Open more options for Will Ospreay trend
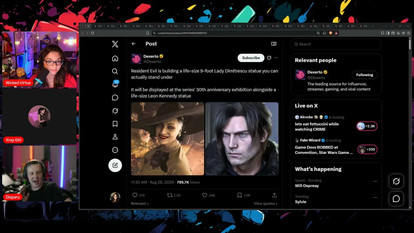 [x=375, y=181]
